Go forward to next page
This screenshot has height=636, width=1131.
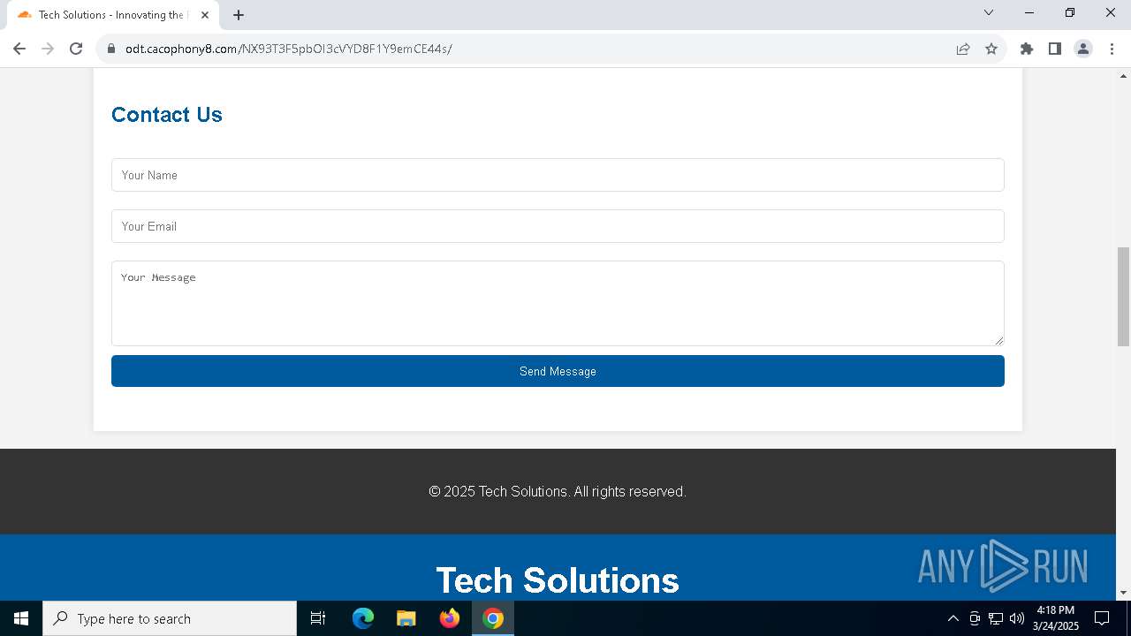pyautogui.click(x=48, y=49)
